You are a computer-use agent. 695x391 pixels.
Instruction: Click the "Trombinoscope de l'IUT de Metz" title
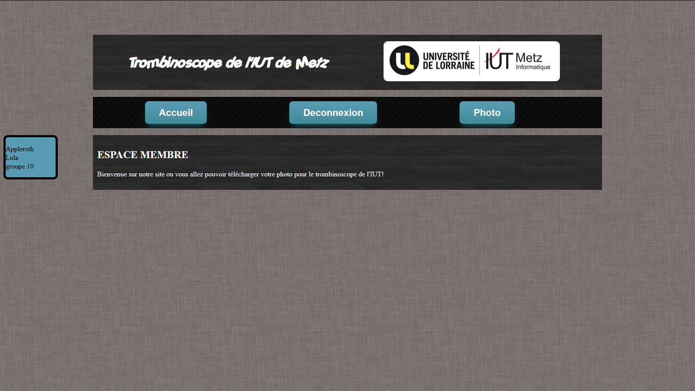(x=229, y=63)
